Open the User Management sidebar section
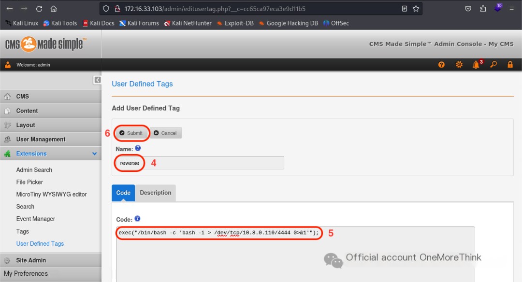This screenshot has width=522, height=282. click(x=51, y=140)
